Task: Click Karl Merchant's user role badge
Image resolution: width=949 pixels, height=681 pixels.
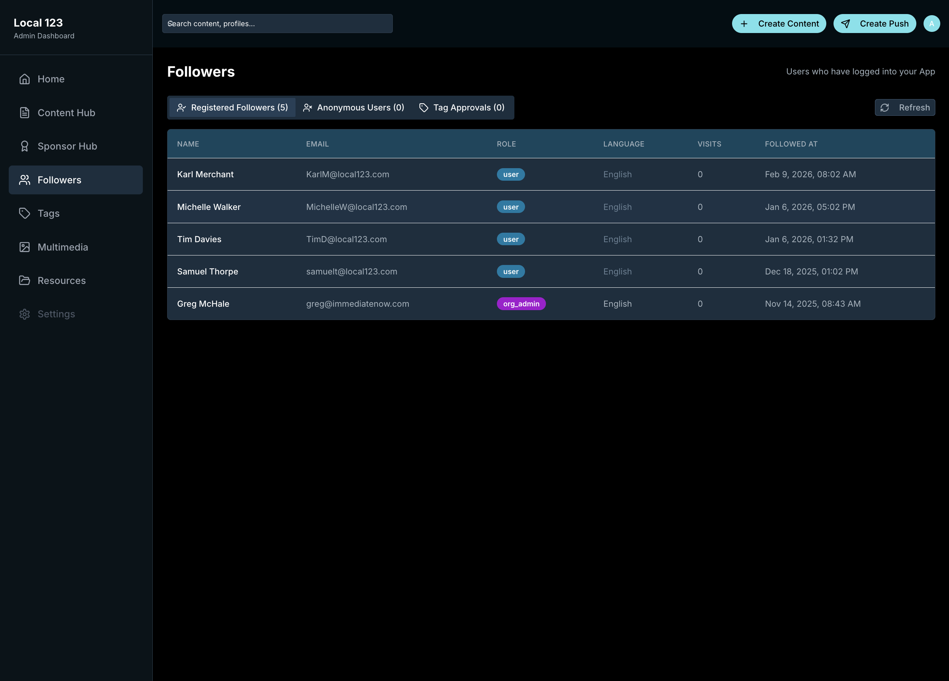Action: tap(511, 174)
